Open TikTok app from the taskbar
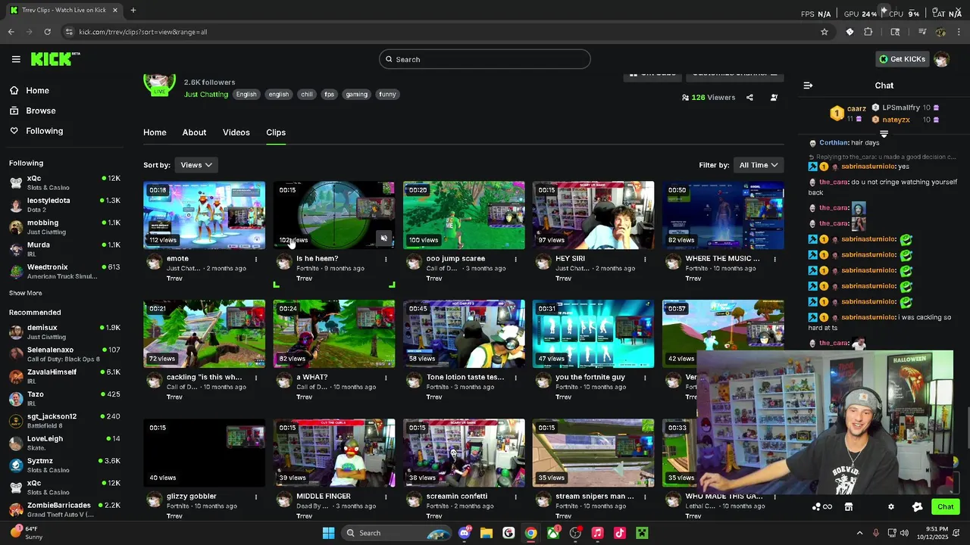 [619, 533]
